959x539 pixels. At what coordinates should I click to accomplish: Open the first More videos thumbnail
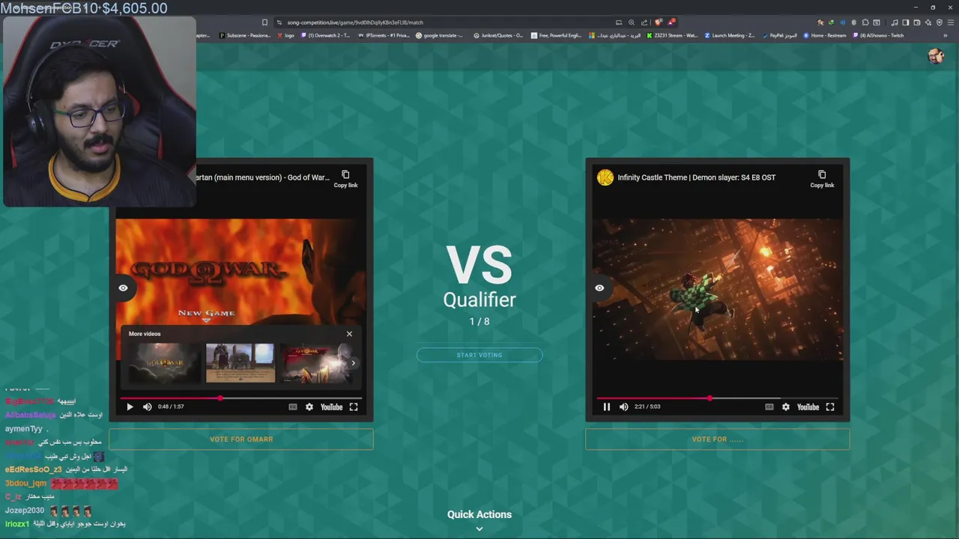[164, 363]
